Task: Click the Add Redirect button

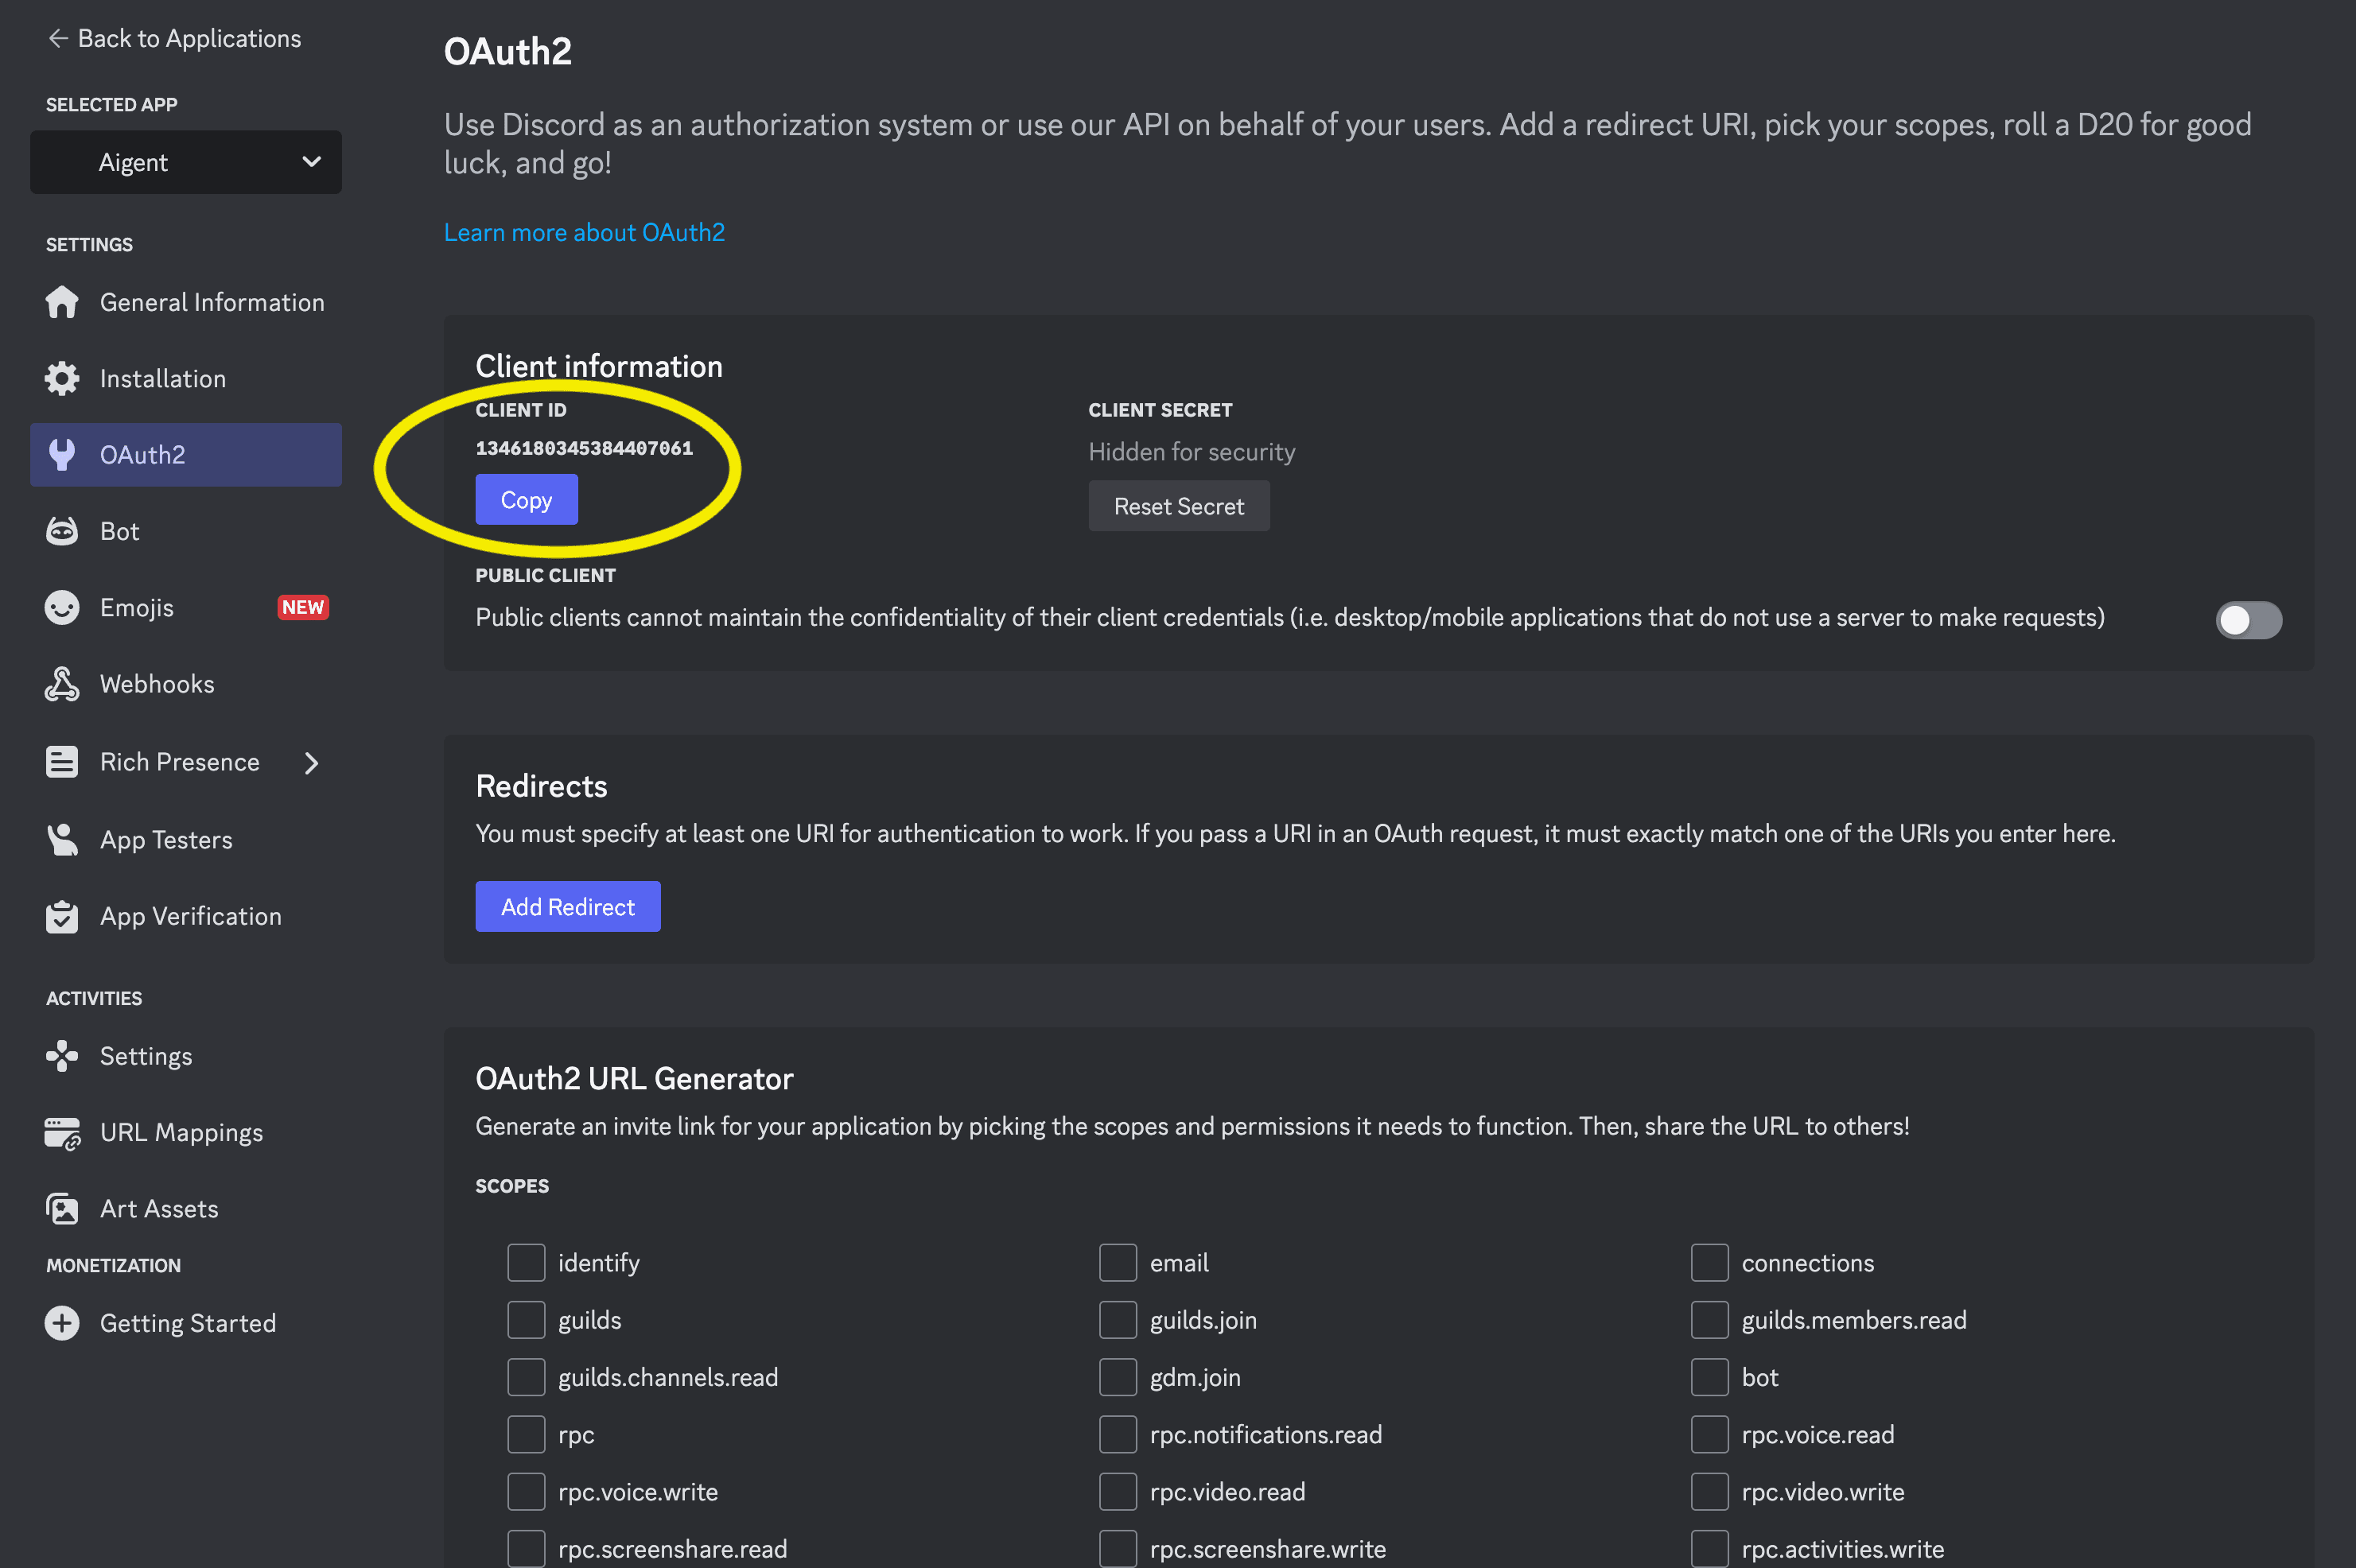Action: point(567,906)
